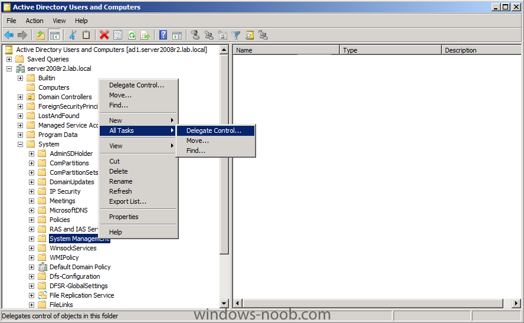Select the Computers container
The width and height of the screenshot is (524, 323).
point(54,87)
